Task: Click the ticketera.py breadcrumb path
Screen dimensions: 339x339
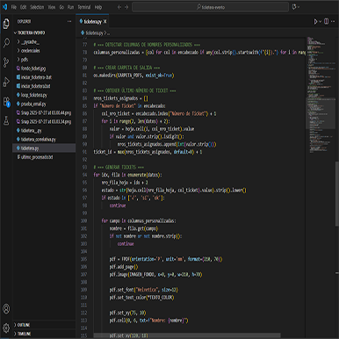Action: [94, 33]
